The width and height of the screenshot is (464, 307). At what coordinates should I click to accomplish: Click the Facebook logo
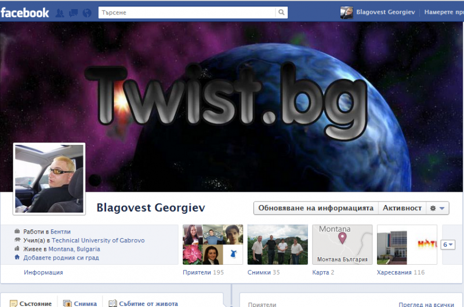point(25,12)
